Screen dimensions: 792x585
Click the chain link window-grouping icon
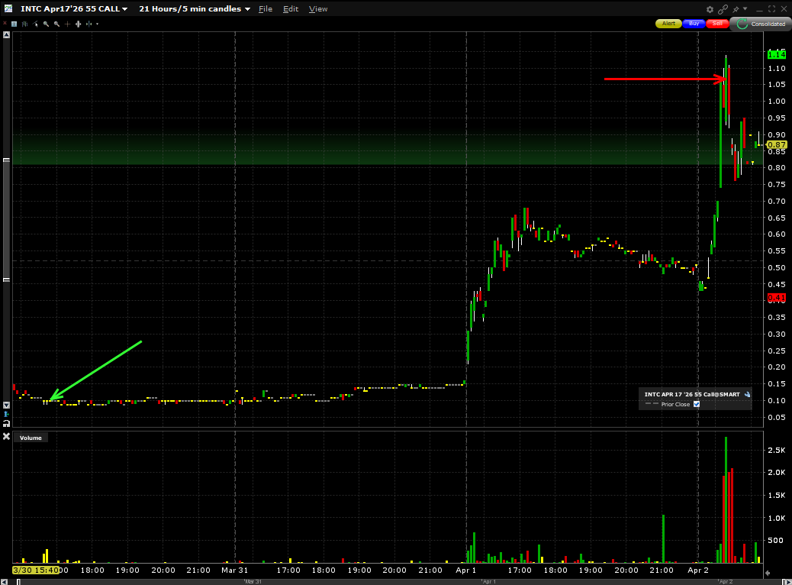723,9
